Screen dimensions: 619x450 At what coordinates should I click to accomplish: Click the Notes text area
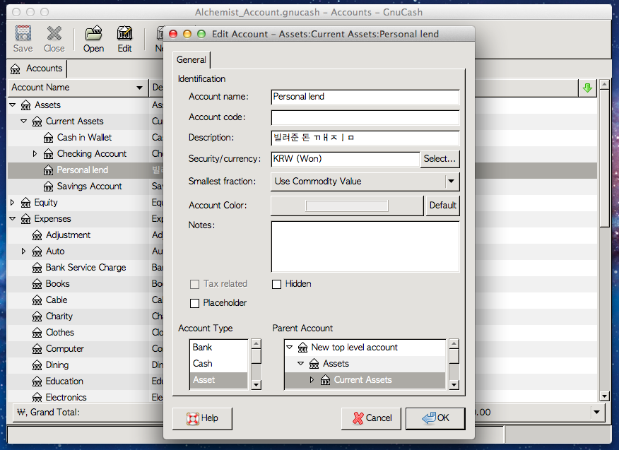coord(365,247)
